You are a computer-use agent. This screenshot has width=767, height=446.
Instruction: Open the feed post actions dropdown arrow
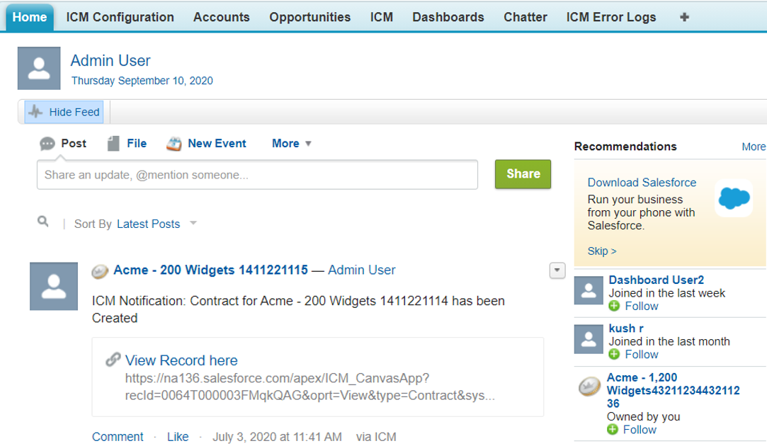[x=557, y=270]
